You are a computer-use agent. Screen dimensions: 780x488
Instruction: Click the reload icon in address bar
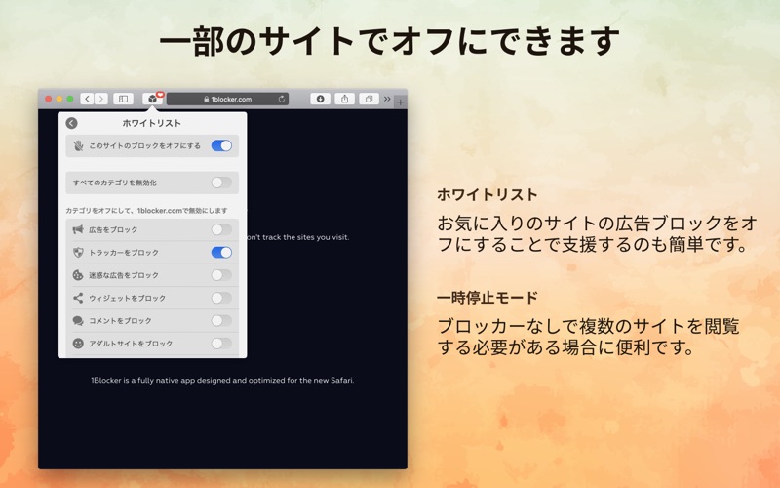tap(282, 99)
